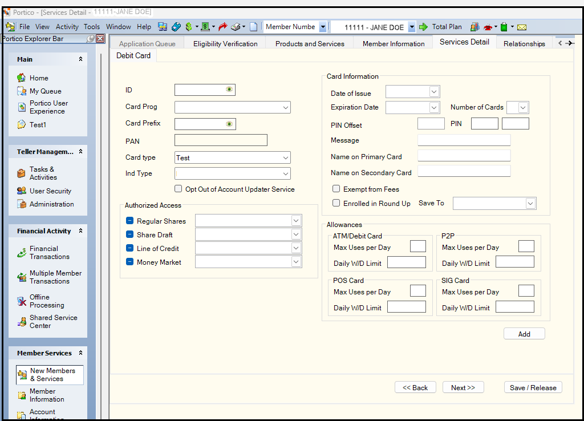The image size is (584, 421).
Task: Click the printer icon in toolbar
Action: pyautogui.click(x=236, y=27)
